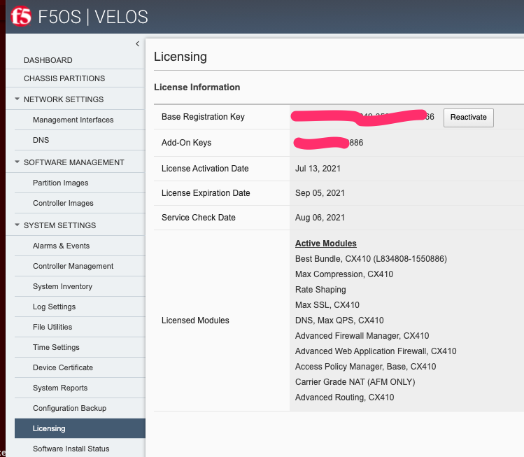Select Advanced Routing, CX410 line
This screenshot has height=457, width=524.
click(x=344, y=397)
